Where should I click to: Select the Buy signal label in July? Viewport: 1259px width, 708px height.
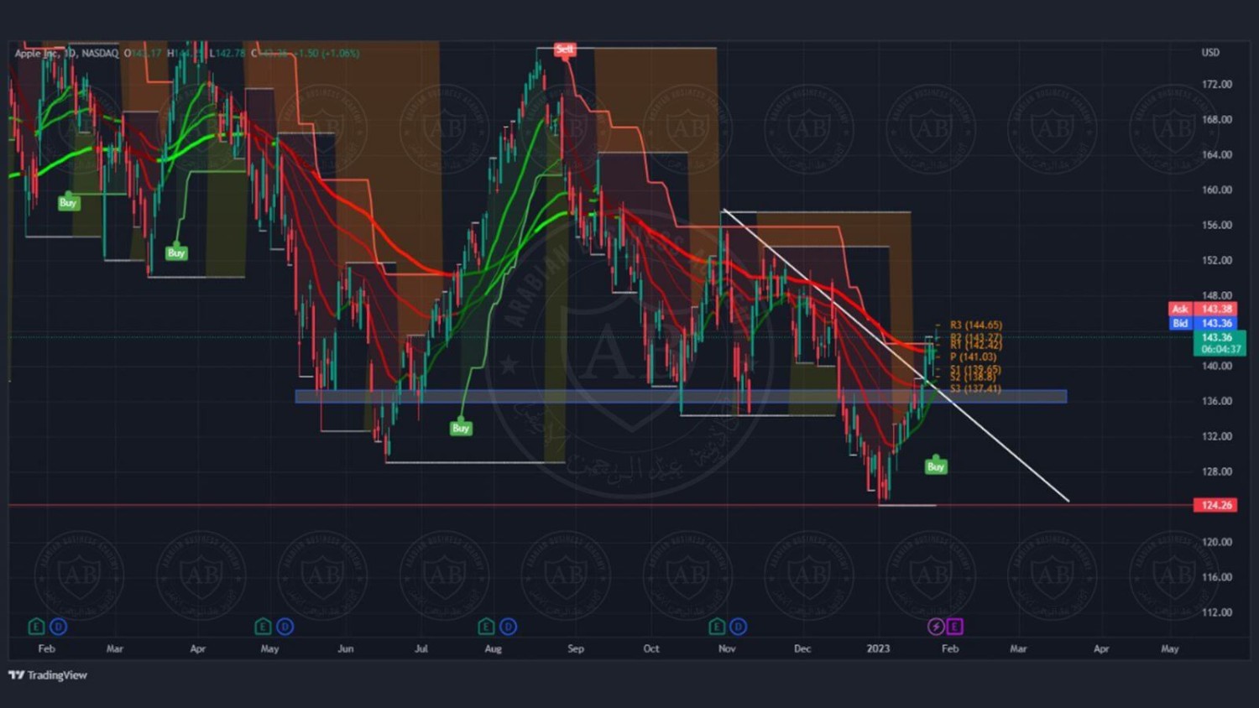461,428
